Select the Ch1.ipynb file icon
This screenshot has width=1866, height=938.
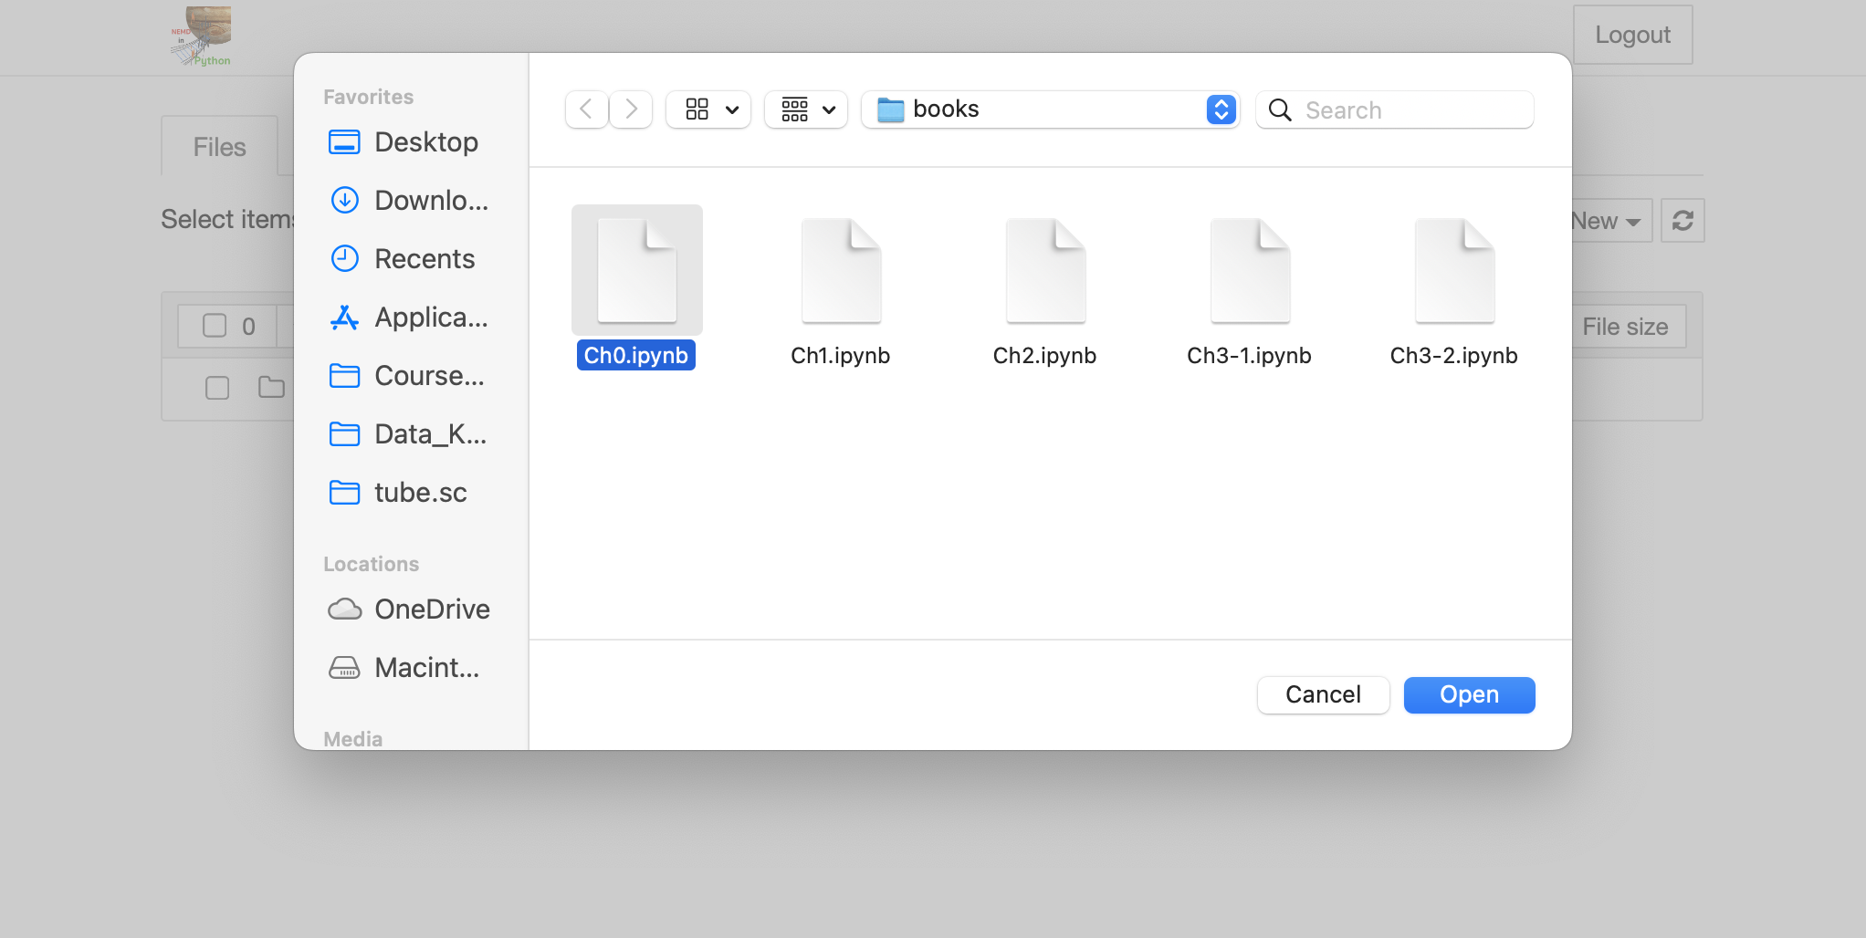coord(841,271)
